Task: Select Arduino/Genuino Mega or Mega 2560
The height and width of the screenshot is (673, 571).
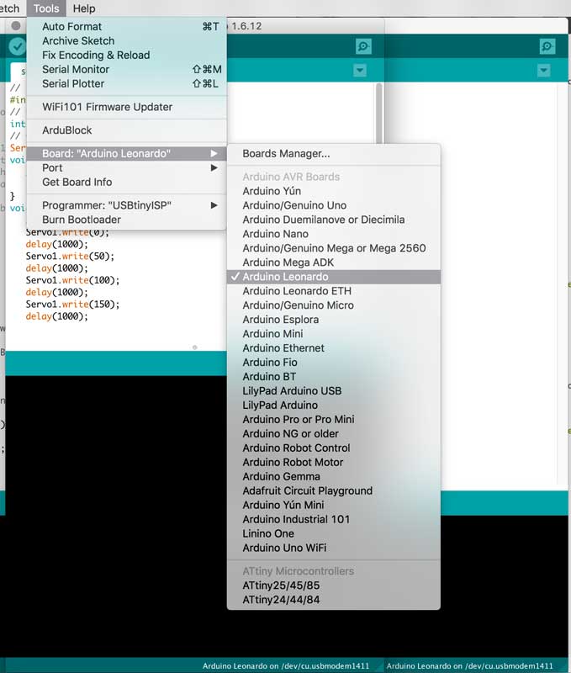Action: pos(334,248)
